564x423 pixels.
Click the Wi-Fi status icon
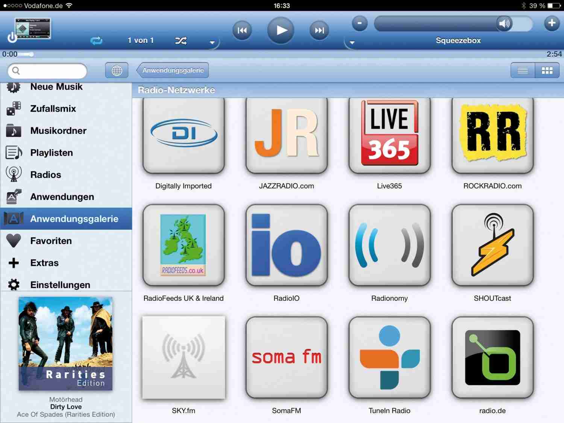click(x=69, y=6)
